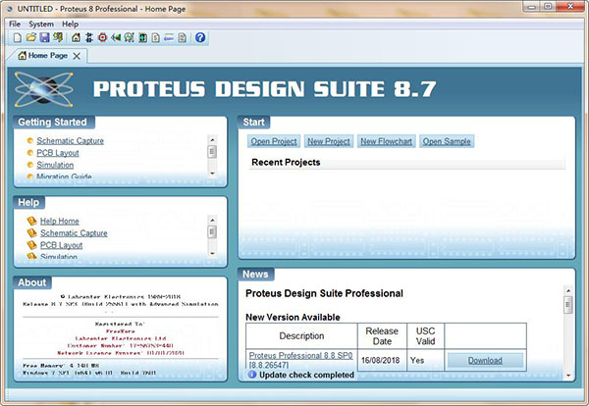Click News panel scrollbar down arrow
Viewport: 589px width, 406px height.
pyautogui.click(x=568, y=375)
